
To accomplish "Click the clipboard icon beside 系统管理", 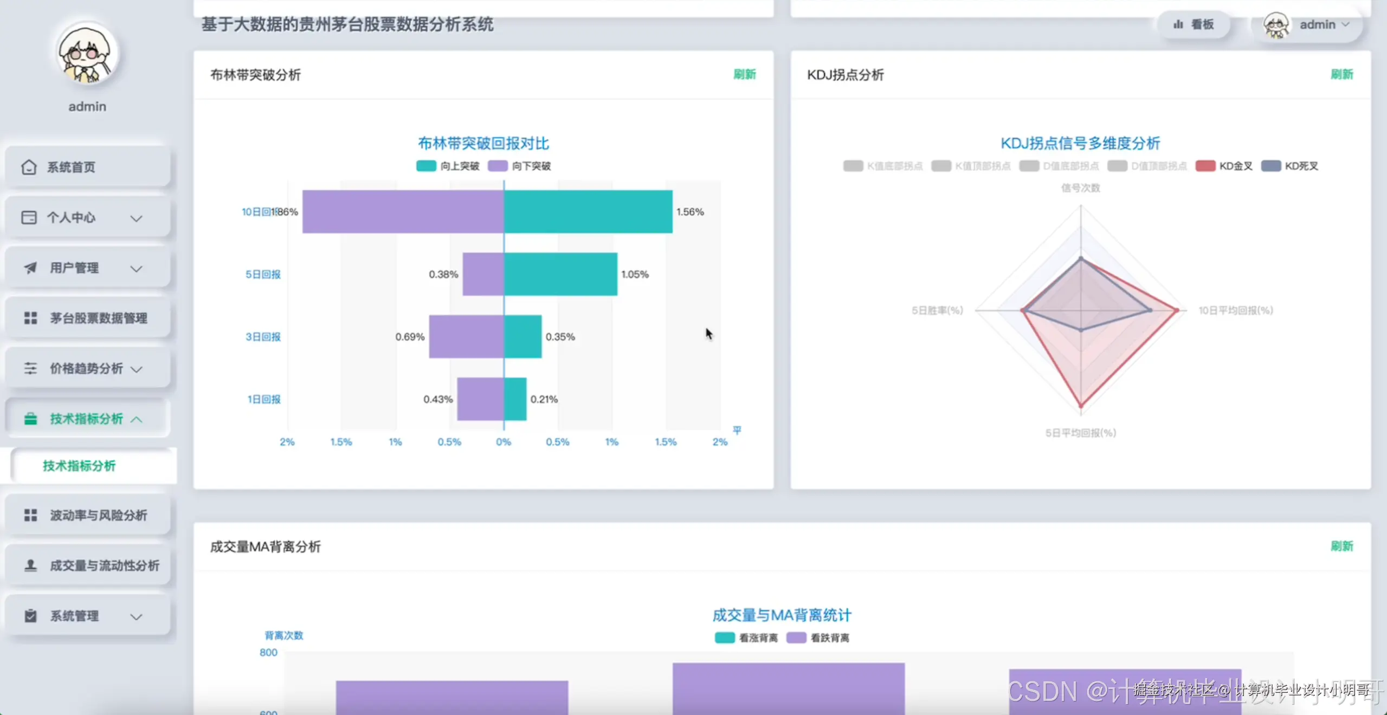I will pos(31,616).
